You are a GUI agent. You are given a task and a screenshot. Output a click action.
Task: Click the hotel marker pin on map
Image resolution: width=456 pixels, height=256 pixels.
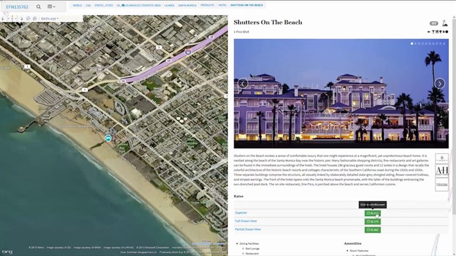(108, 138)
